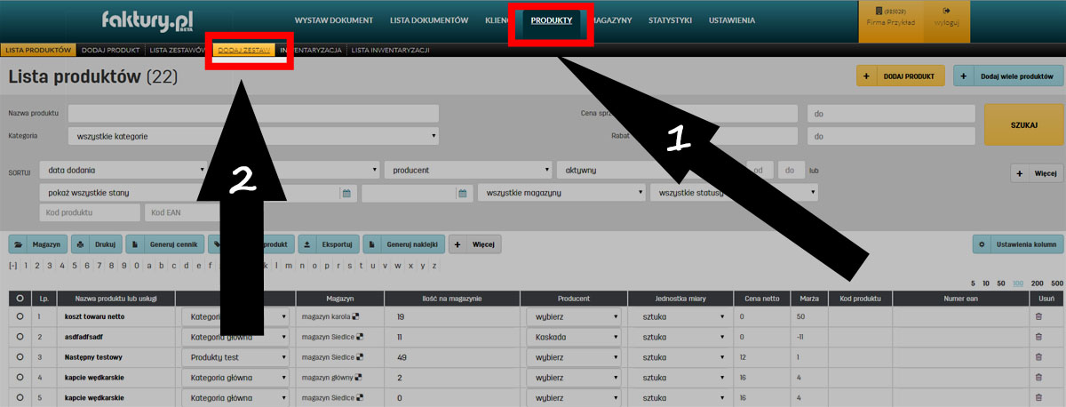Expand the data dodania sort dropdown
Viewport: 1066px width, 407px height.
(123, 170)
